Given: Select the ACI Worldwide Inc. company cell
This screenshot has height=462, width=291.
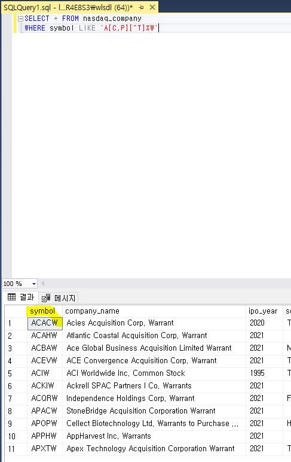Looking at the screenshot, I should (x=154, y=373).
